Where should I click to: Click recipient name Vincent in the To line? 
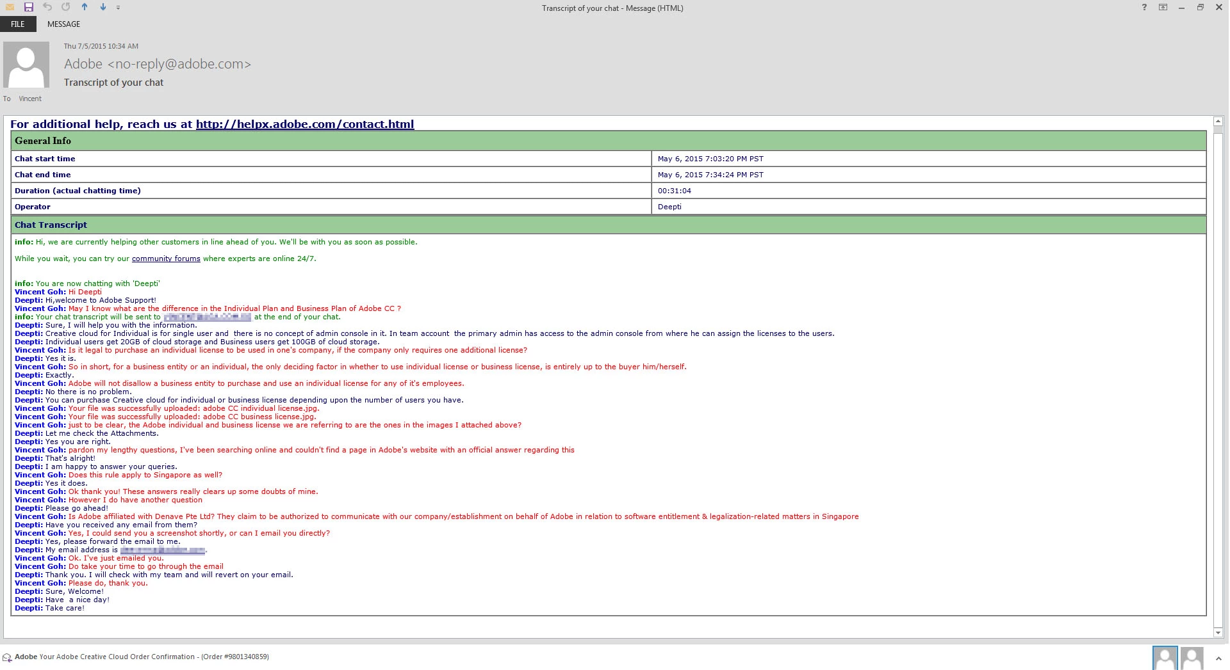pyautogui.click(x=30, y=99)
